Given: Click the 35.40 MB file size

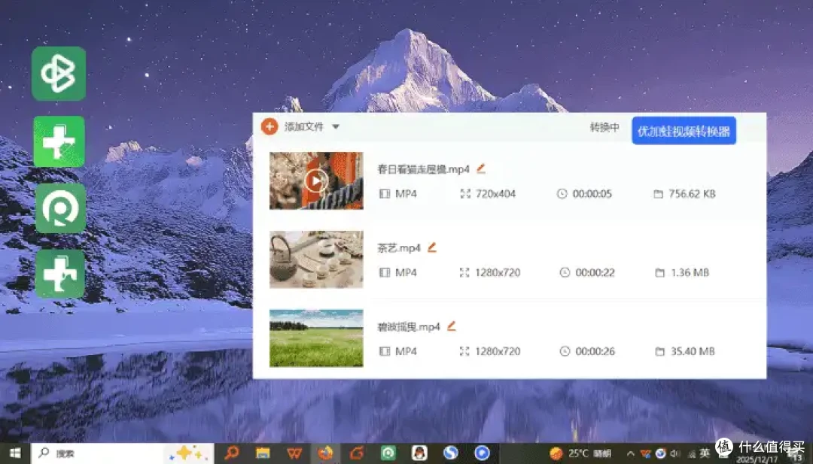Looking at the screenshot, I should click(693, 351).
